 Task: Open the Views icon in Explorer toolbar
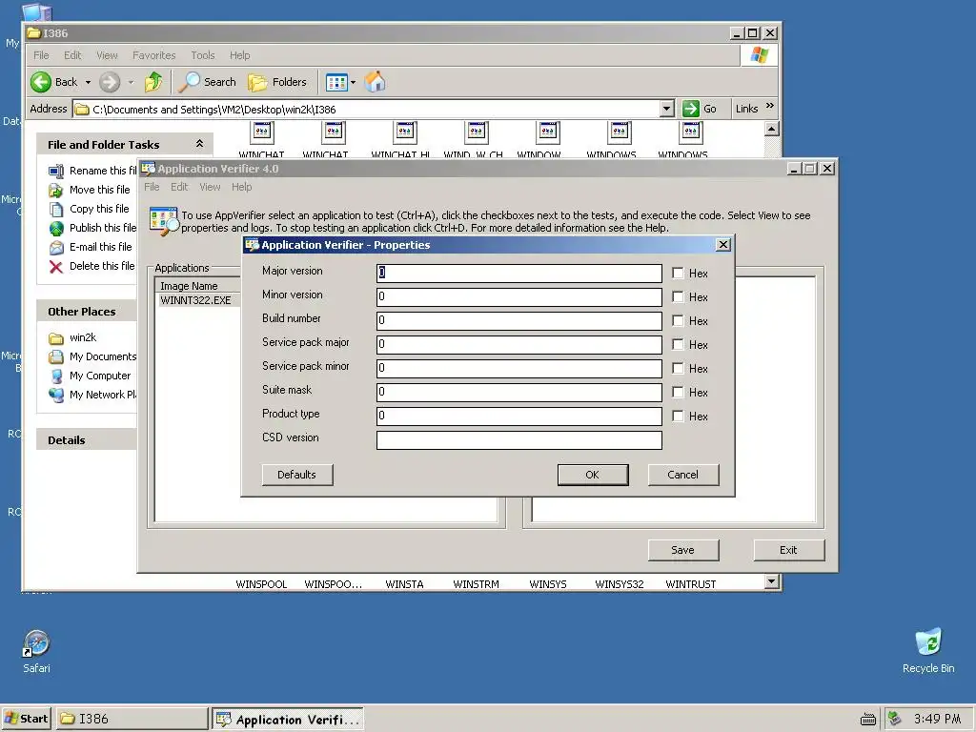click(336, 82)
